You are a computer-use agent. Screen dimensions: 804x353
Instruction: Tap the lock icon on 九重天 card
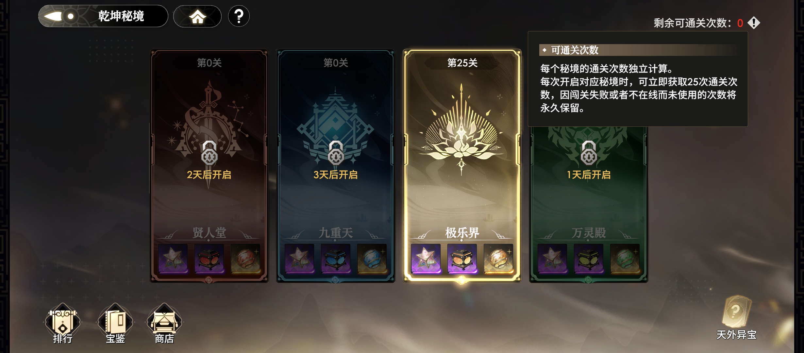click(336, 153)
